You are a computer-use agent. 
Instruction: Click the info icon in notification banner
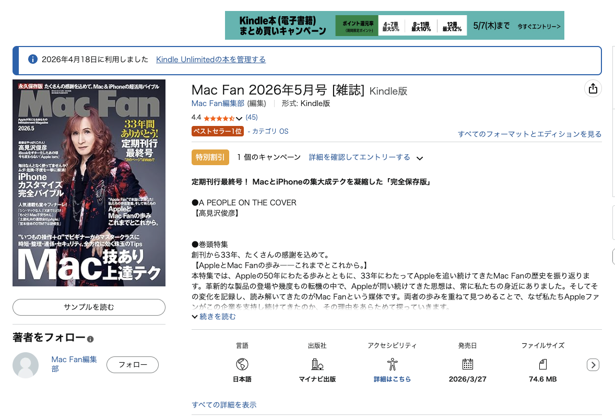point(33,60)
